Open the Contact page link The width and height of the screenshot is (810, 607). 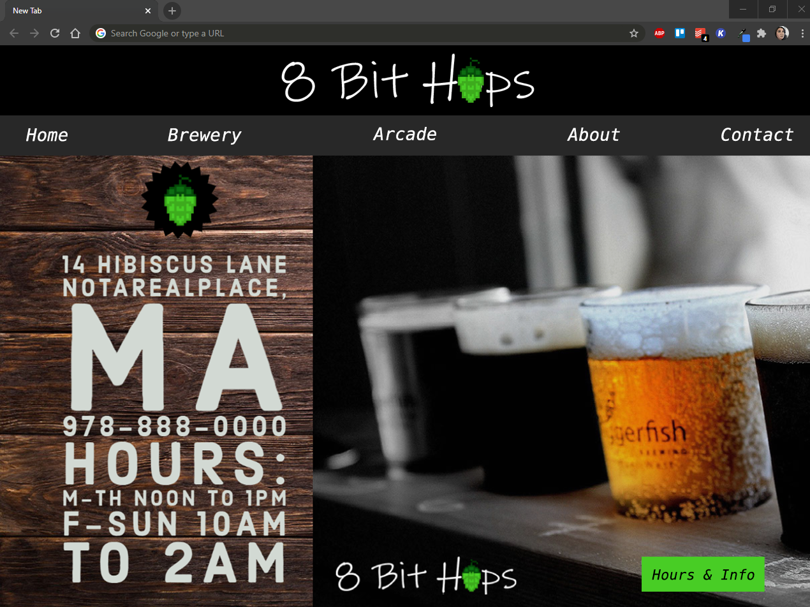click(756, 135)
